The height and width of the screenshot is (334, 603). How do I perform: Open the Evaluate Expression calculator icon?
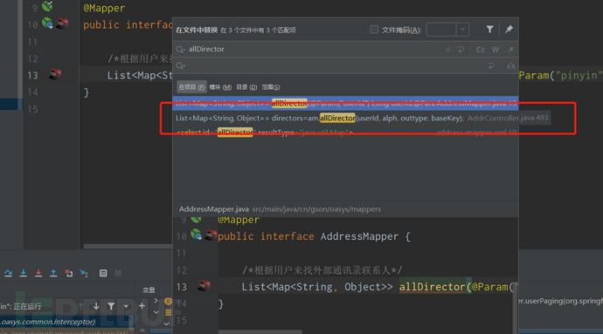click(103, 273)
